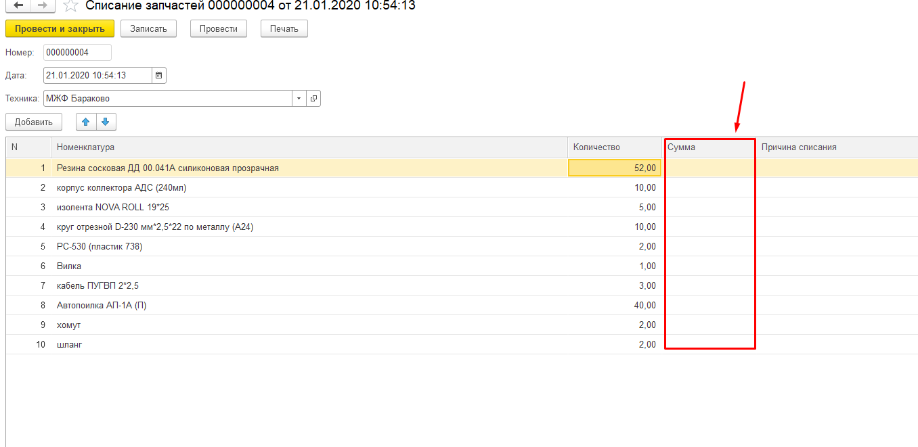This screenshot has height=447, width=918.
Task: Open the Техника item form icon
Action: click(313, 99)
